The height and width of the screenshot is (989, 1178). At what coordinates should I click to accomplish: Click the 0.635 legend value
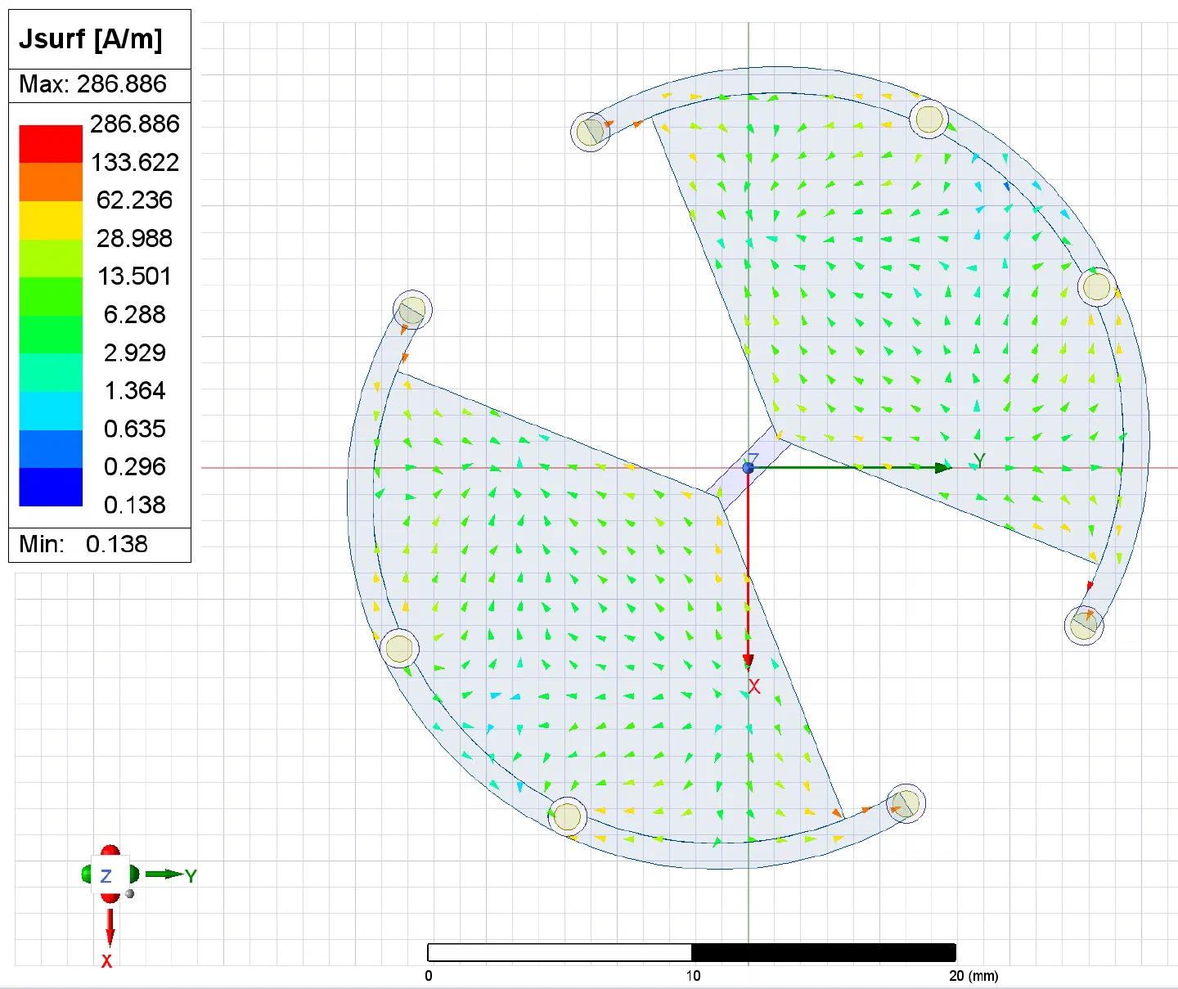coord(135,429)
